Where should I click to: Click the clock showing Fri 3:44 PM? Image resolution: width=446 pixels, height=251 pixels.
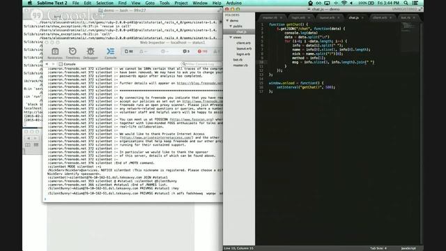[388, 3]
